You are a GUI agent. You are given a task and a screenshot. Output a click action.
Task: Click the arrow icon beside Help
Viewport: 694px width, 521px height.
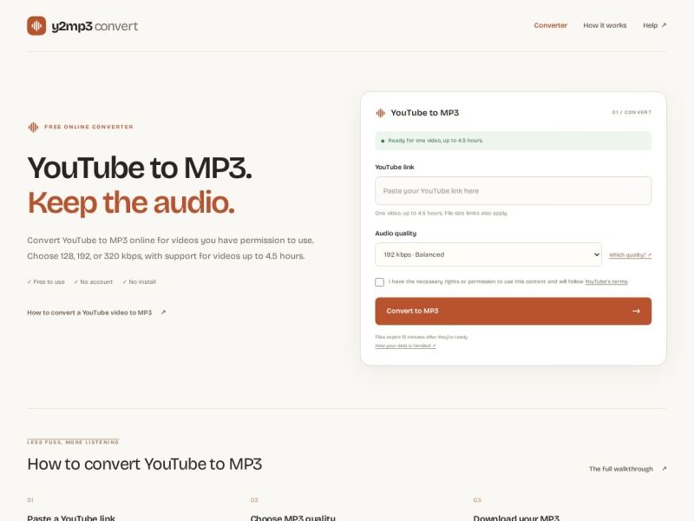click(664, 25)
